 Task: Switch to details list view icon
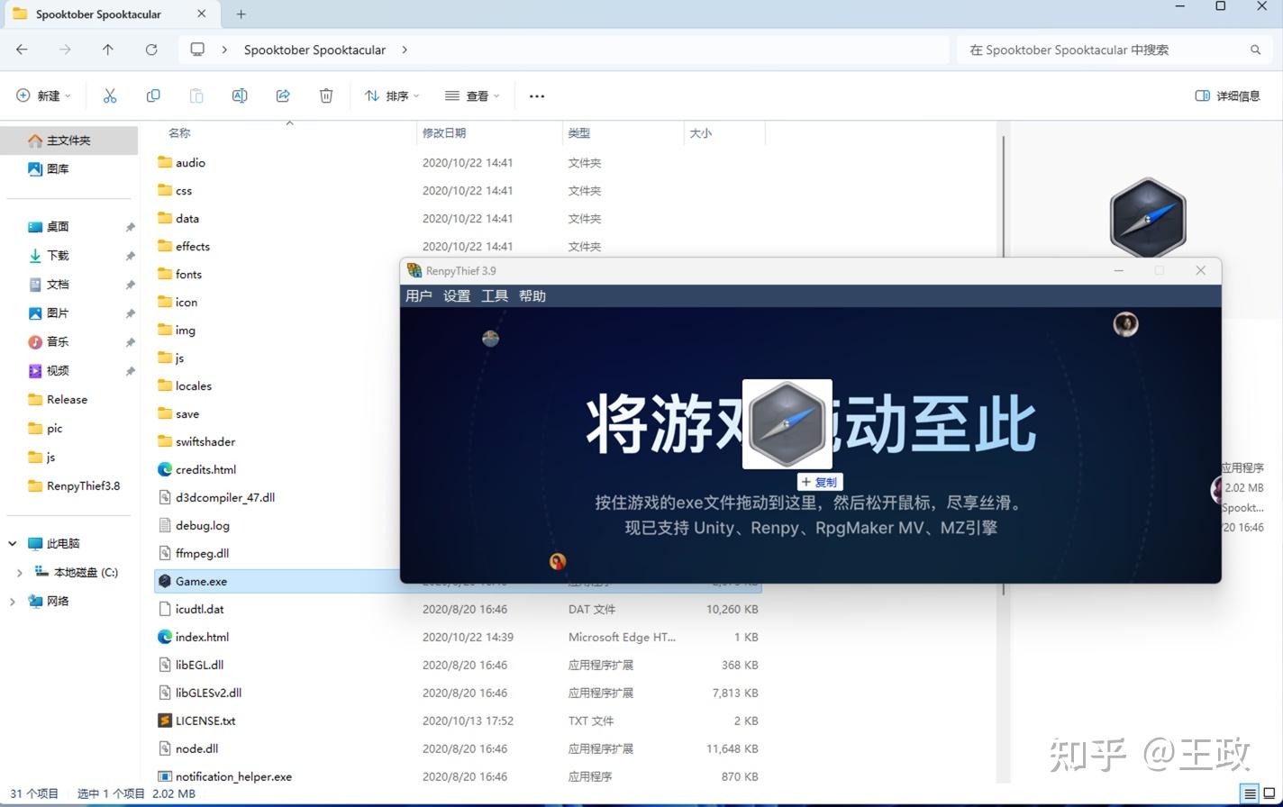(x=1249, y=793)
